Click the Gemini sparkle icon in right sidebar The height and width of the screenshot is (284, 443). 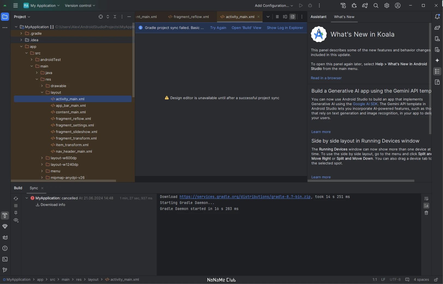pyautogui.click(x=437, y=60)
